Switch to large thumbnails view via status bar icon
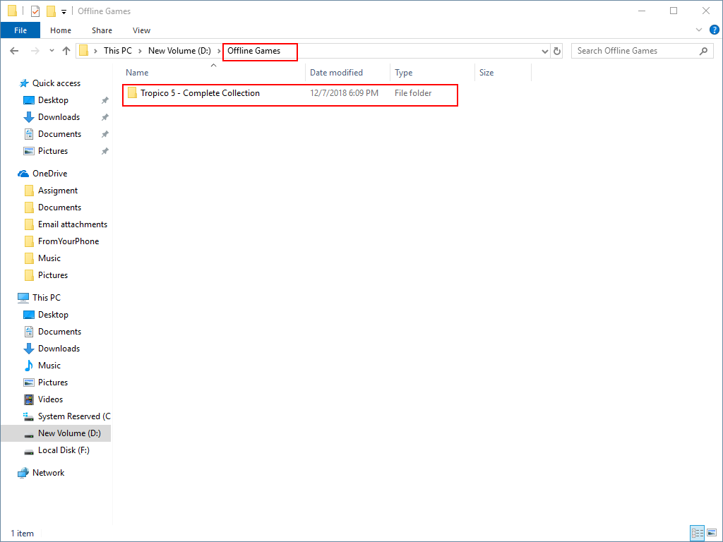723x542 pixels. coord(712,533)
